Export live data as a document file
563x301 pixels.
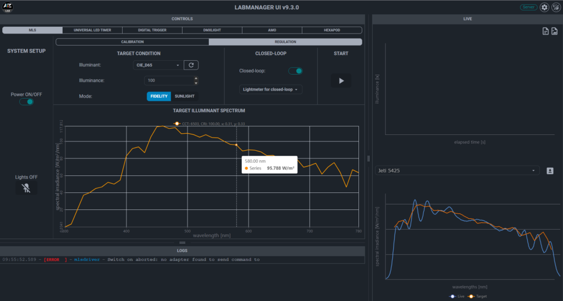pos(545,31)
